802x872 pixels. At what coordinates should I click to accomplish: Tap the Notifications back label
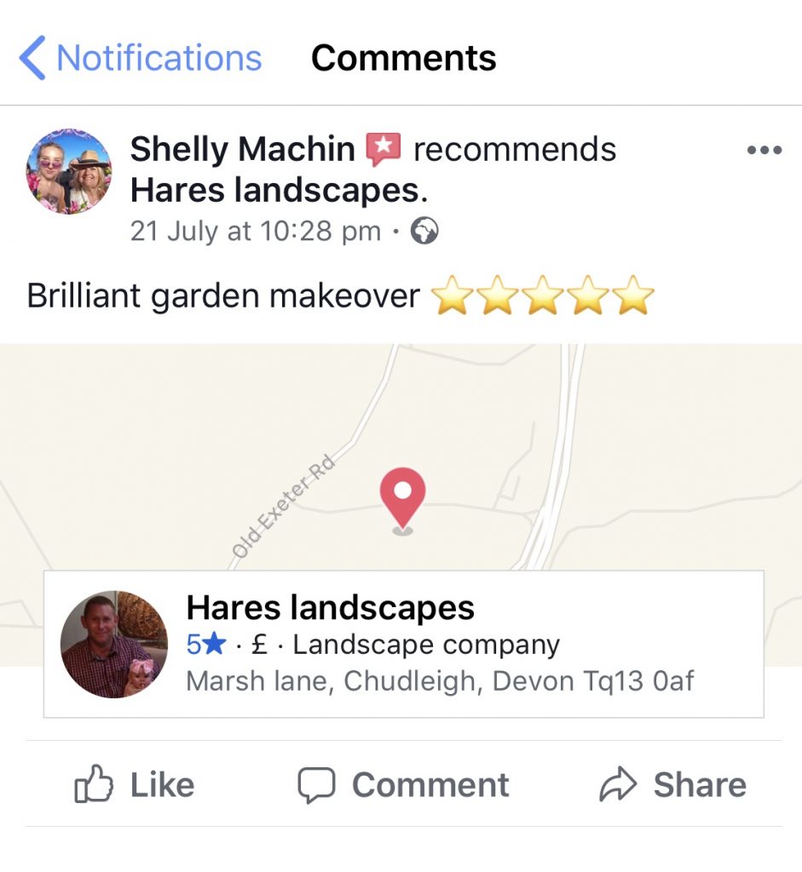click(x=159, y=58)
